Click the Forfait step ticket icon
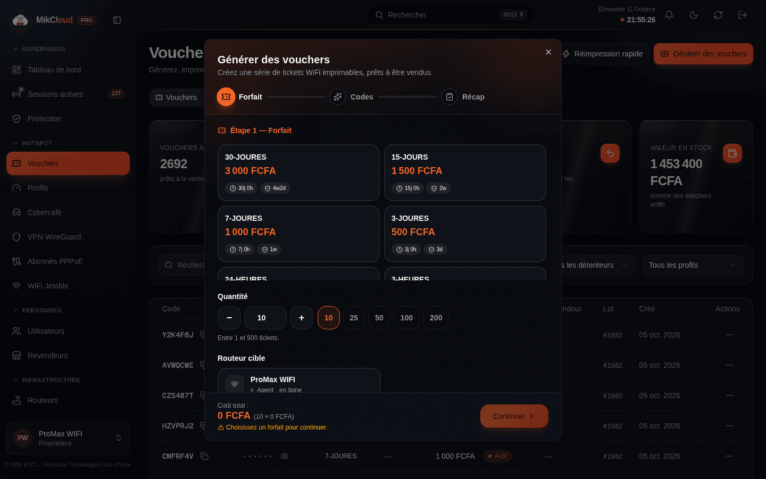The height and width of the screenshot is (479, 766). 226,97
